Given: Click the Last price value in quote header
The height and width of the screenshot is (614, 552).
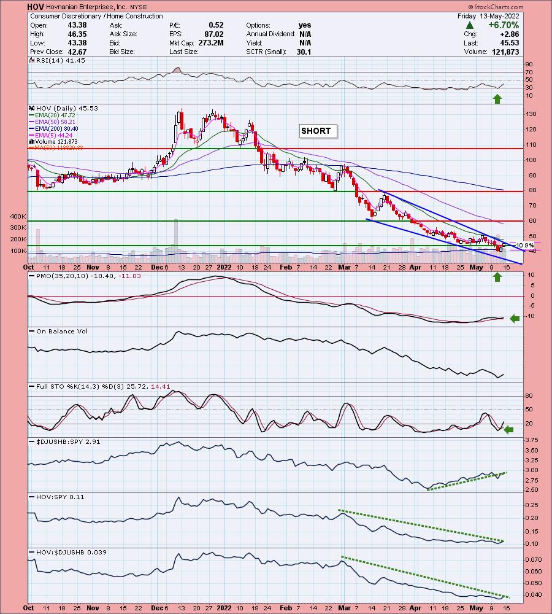Looking at the screenshot, I should [510, 43].
